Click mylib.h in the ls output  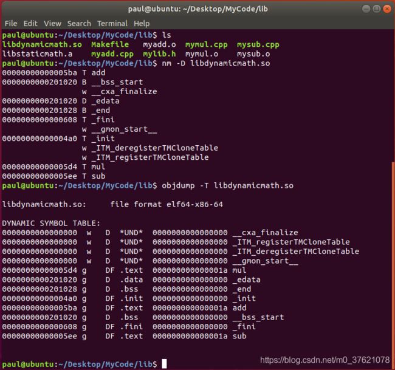tap(159, 54)
